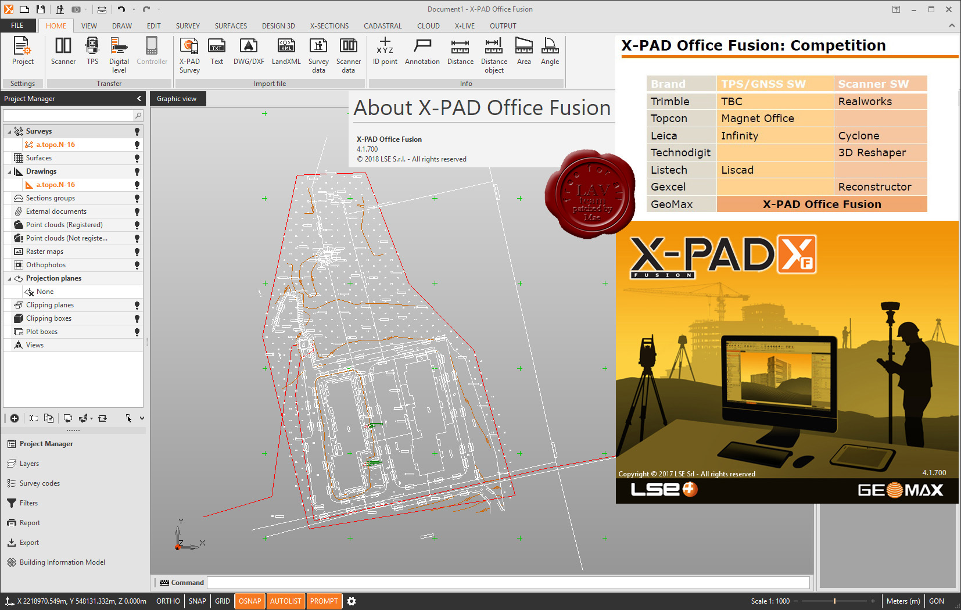Import Survey data file

coord(318,55)
